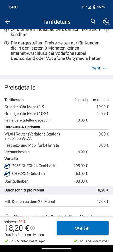
Task: Tap the phone support chat icon
Action: [x=106, y=22]
